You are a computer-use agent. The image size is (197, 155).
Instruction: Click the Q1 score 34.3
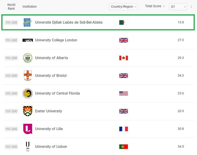(x=181, y=75)
